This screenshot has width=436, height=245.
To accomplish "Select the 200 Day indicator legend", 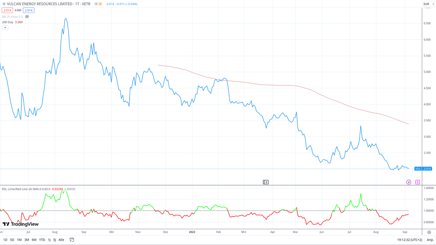I will coord(7,22).
